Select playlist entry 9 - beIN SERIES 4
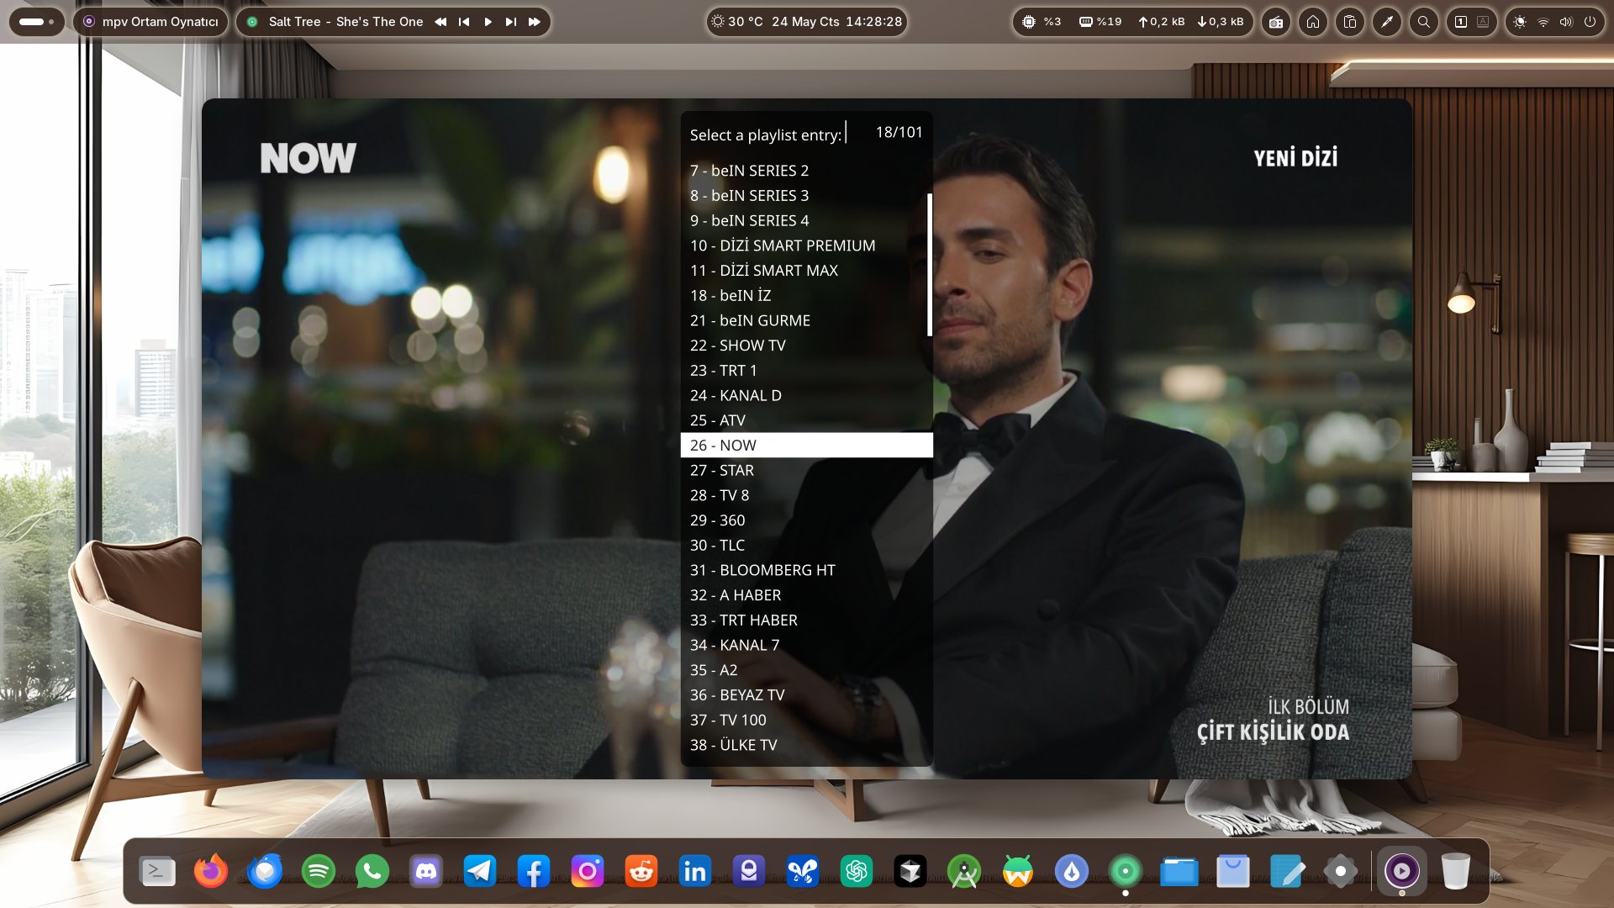Screen dimensions: 1614x908 (x=806, y=220)
